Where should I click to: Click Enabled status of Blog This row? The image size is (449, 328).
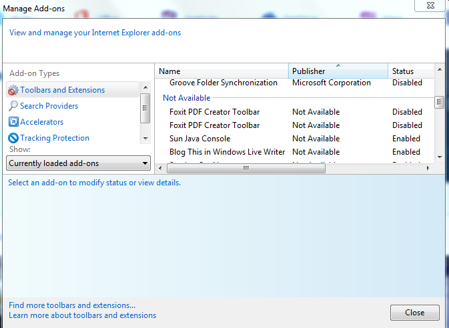tap(406, 152)
